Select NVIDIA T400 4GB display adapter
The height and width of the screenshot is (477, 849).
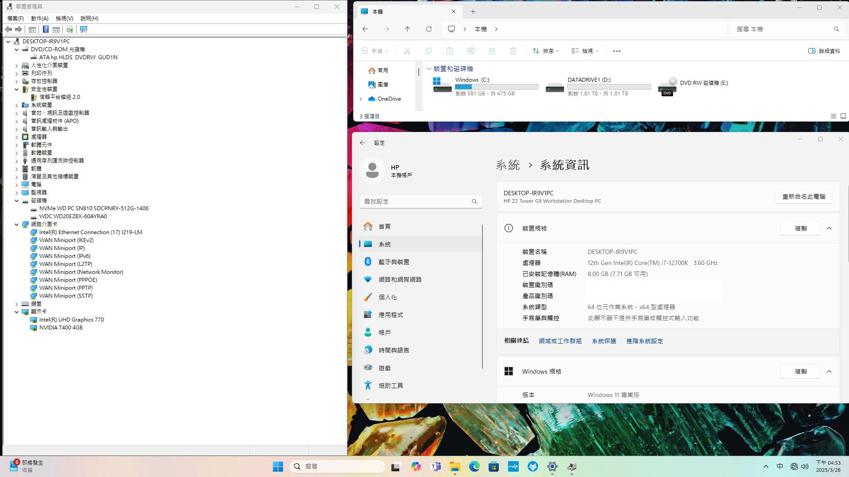coord(61,328)
